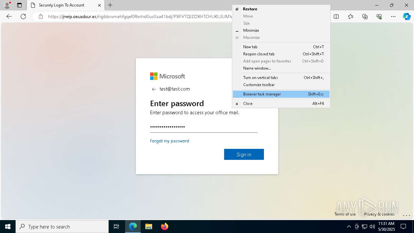View site information lock icon
414x233 pixels.
(x=41, y=17)
